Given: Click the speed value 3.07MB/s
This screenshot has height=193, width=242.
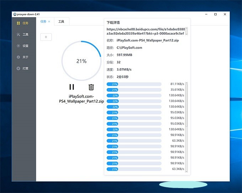Looking at the screenshot, I should click(124, 70).
